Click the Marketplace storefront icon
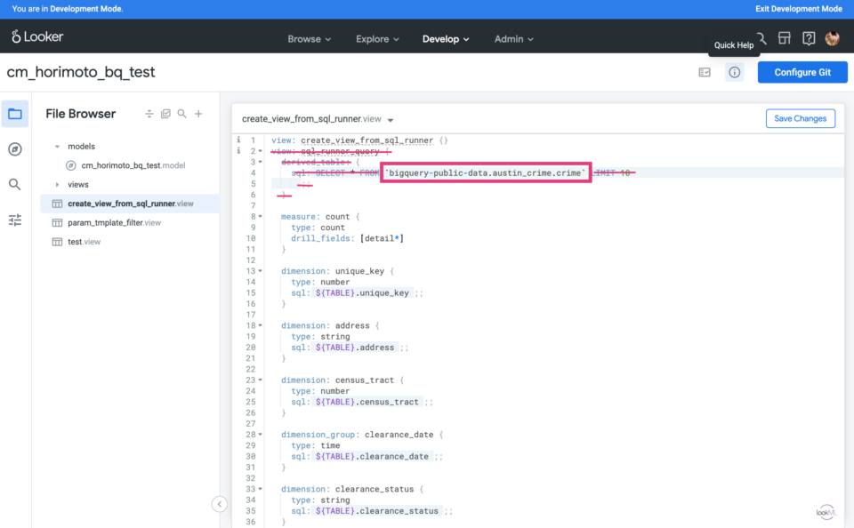 pos(784,38)
